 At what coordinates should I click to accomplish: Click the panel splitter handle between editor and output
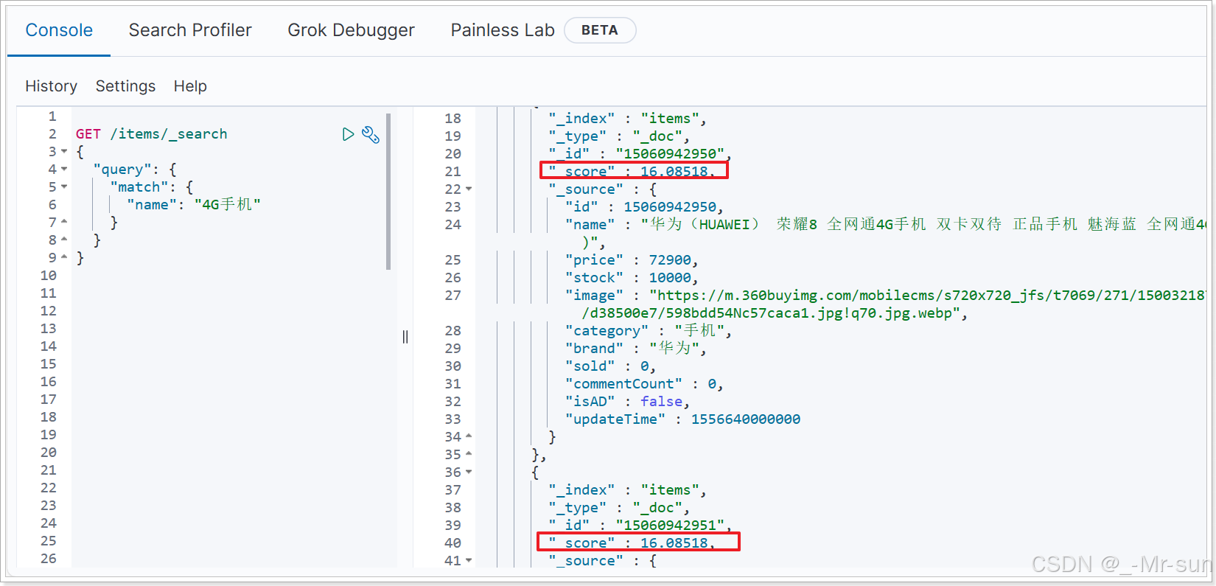(405, 337)
